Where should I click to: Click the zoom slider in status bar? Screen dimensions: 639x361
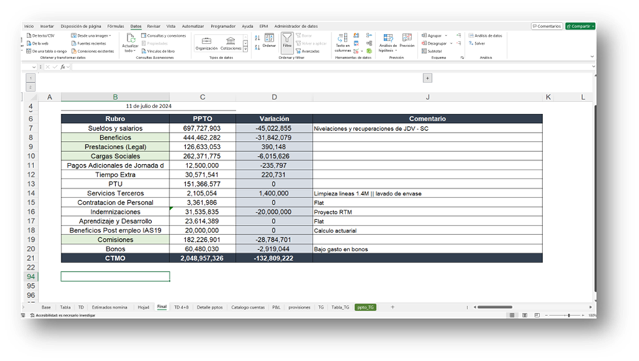click(x=569, y=315)
